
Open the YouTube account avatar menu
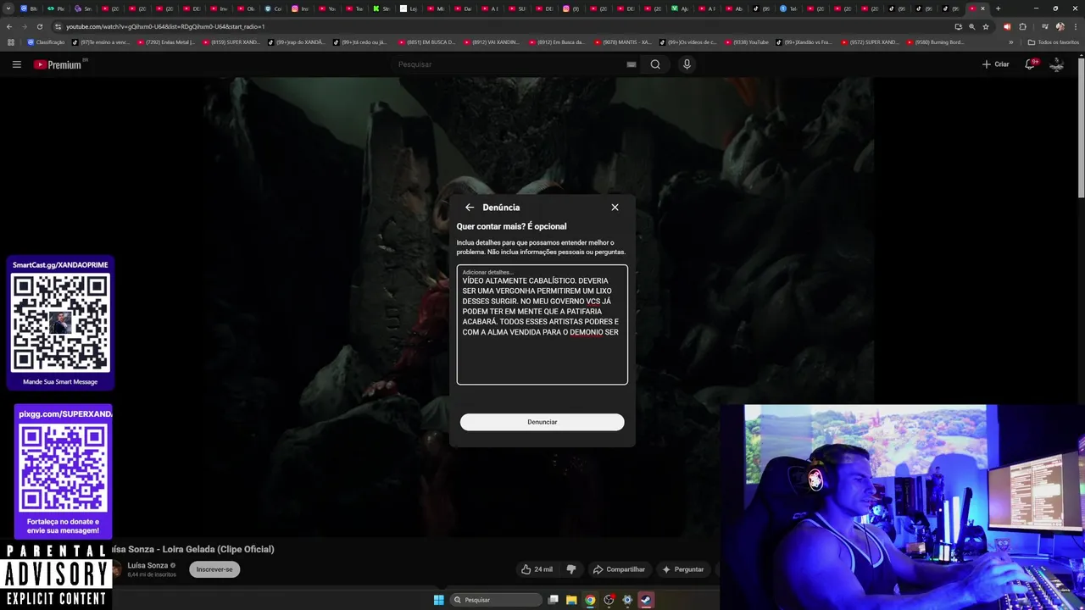(1057, 64)
